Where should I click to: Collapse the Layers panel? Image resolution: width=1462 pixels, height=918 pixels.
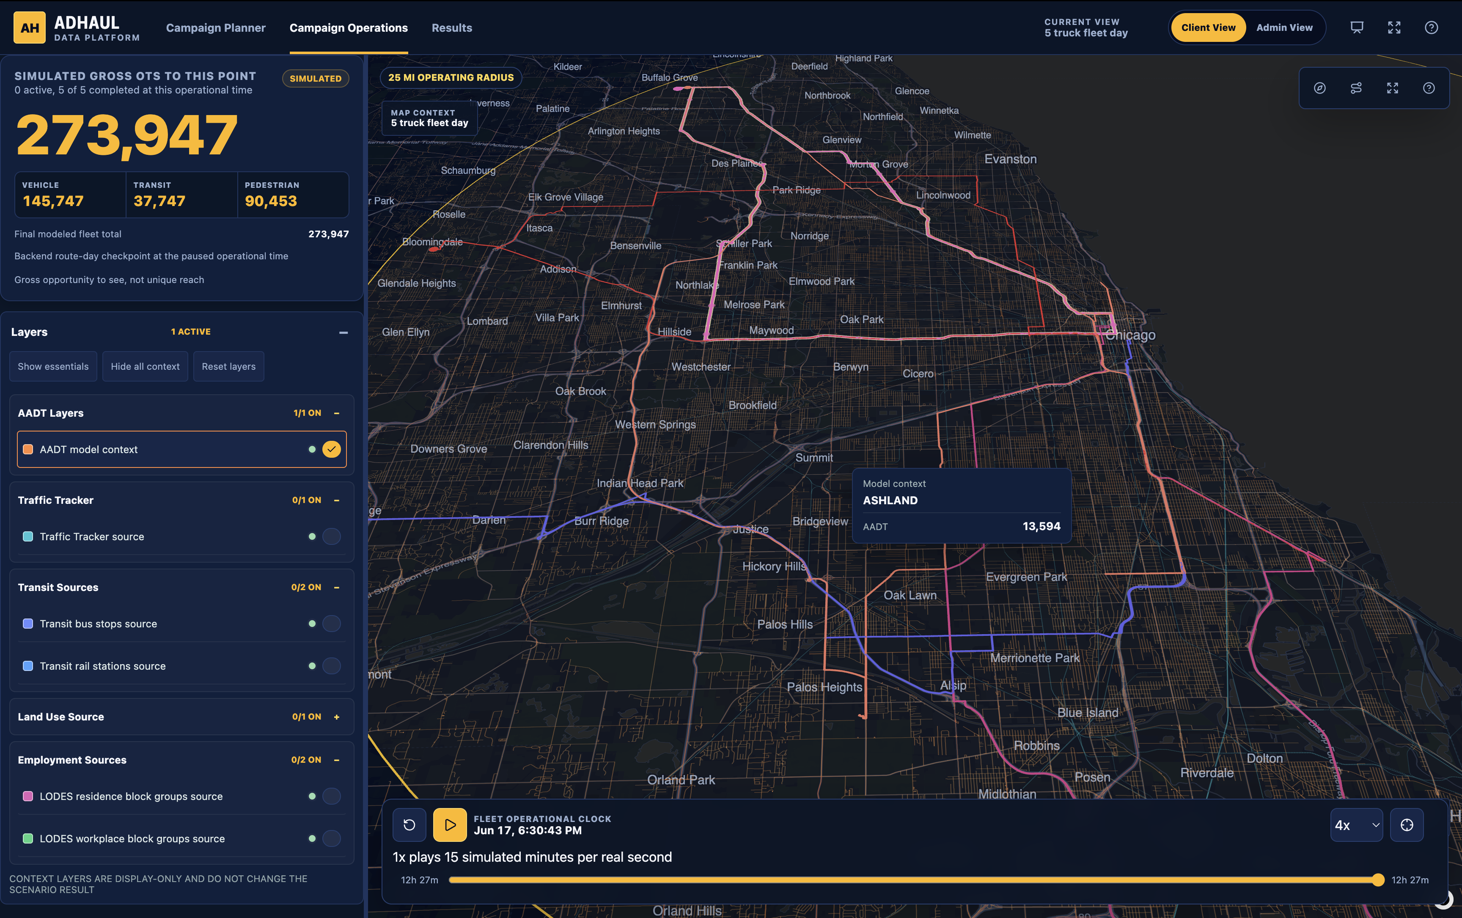pyautogui.click(x=343, y=332)
